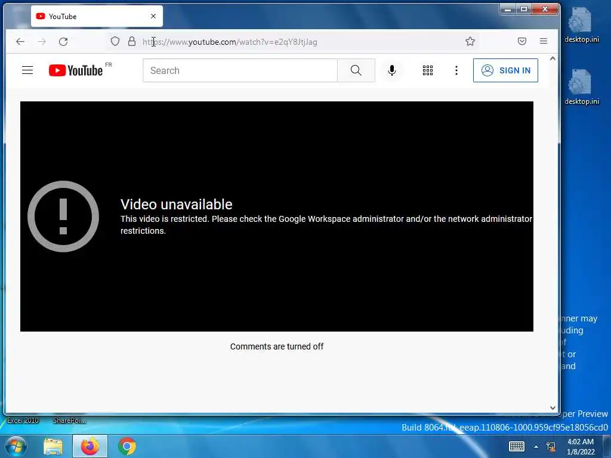The width and height of the screenshot is (611, 458).
Task: Reload the YouTube page
Action: (63, 41)
